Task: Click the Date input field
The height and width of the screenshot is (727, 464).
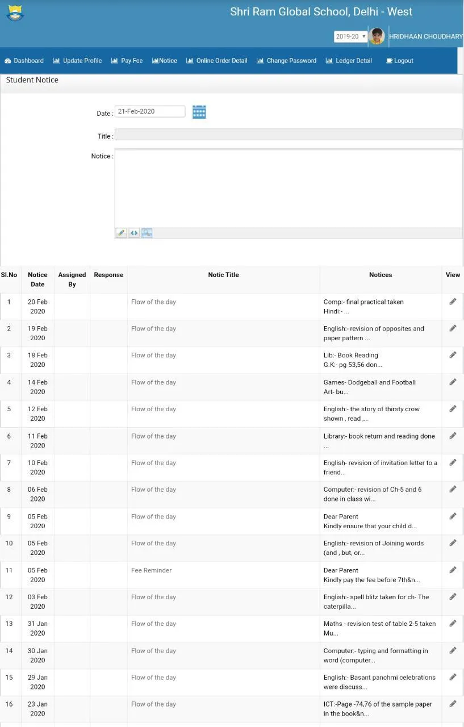Action: pos(150,111)
